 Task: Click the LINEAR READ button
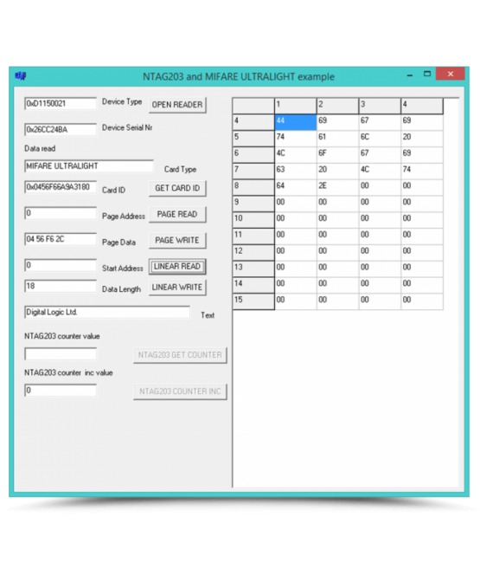click(x=177, y=267)
